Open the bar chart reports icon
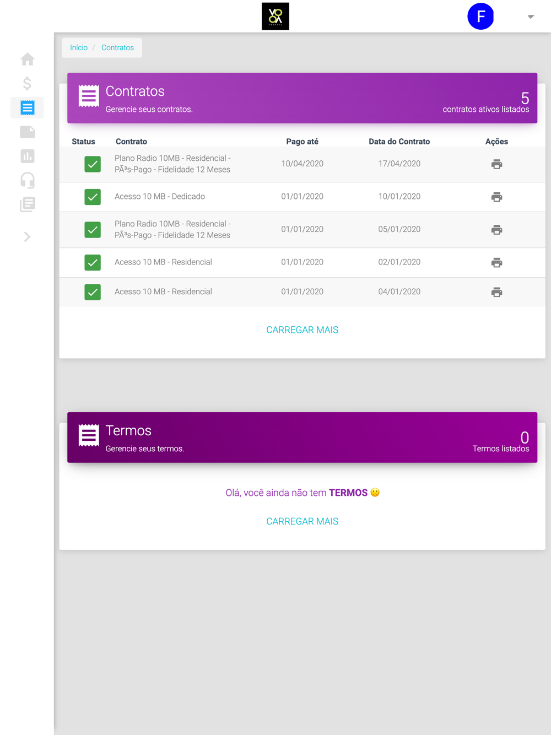The height and width of the screenshot is (735, 551). click(28, 156)
